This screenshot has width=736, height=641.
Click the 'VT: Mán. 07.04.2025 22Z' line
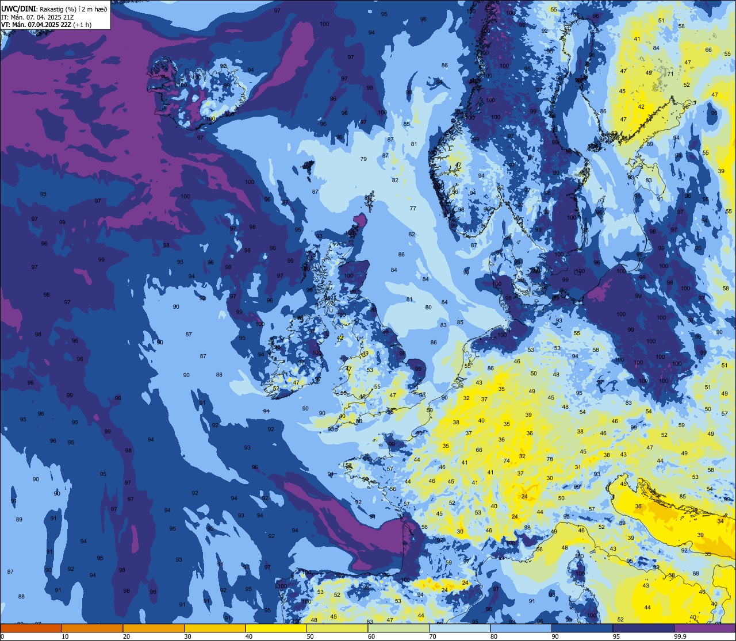36,24
